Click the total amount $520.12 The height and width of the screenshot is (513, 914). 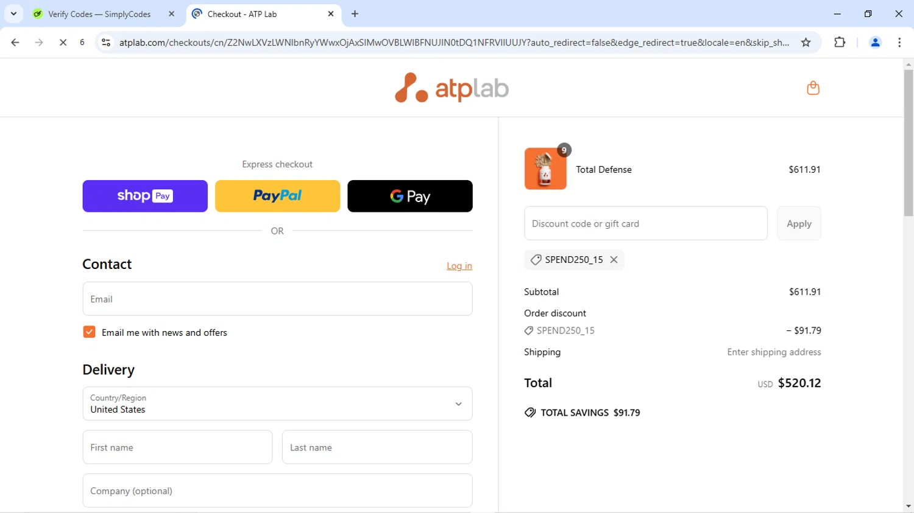[x=799, y=383]
